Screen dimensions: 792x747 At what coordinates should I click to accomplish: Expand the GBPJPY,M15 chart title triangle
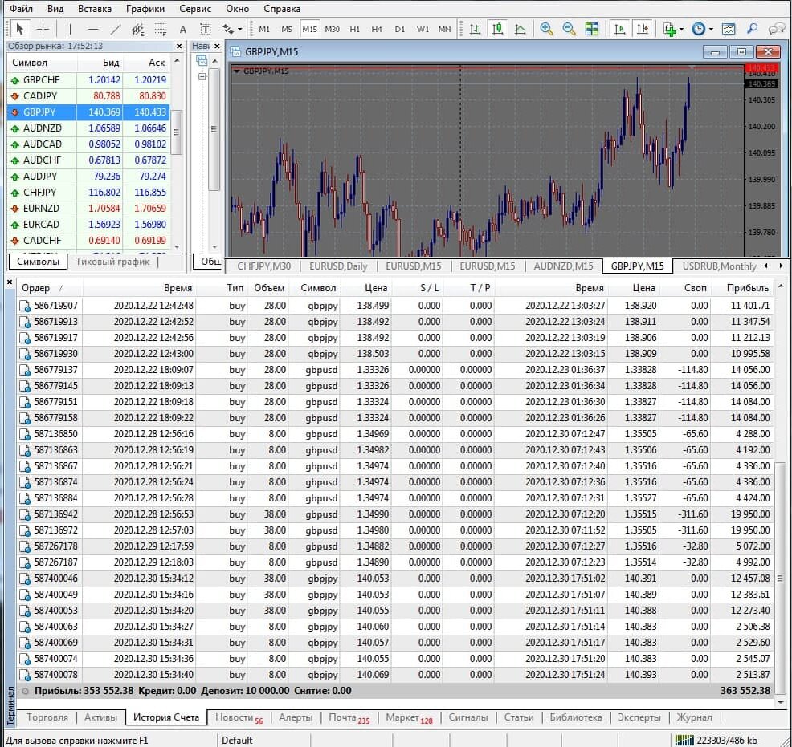[236, 71]
